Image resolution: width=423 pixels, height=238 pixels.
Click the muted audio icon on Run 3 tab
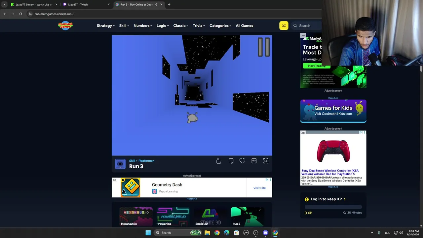click(156, 5)
